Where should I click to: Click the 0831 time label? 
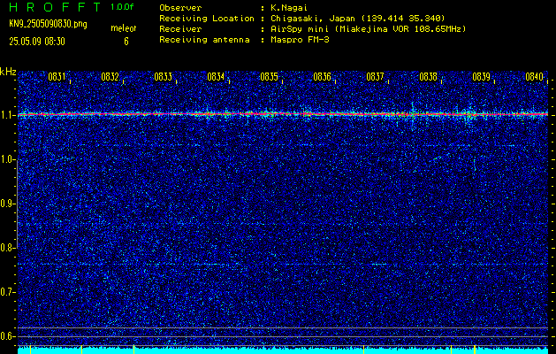point(57,77)
